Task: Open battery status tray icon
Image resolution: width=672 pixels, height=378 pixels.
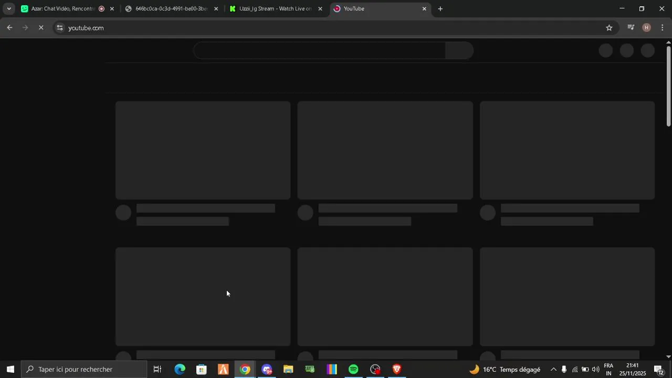Action: pos(585,370)
